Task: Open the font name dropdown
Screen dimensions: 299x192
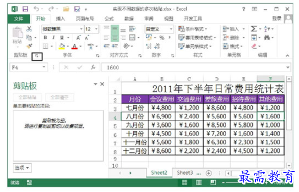Action: [81, 29]
